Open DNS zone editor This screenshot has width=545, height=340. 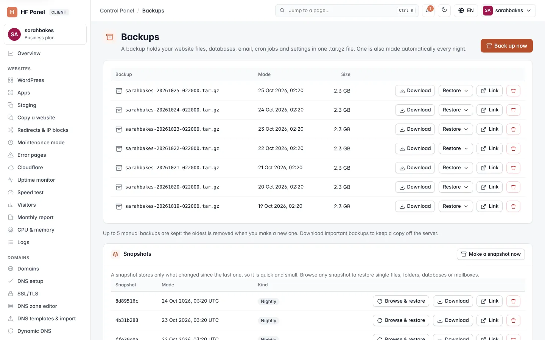[x=45, y=306]
